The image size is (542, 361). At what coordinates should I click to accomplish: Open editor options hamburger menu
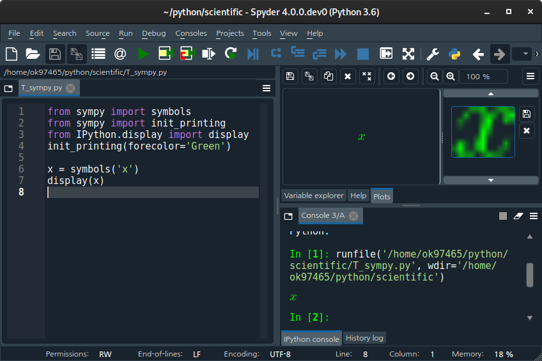click(x=267, y=88)
